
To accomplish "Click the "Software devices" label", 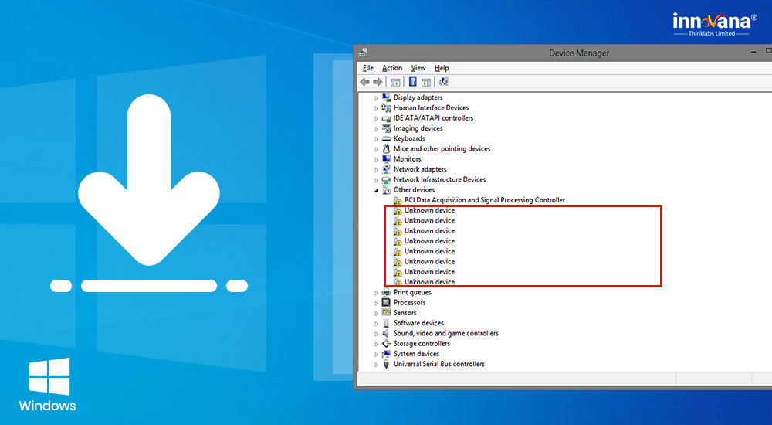I will tap(418, 324).
